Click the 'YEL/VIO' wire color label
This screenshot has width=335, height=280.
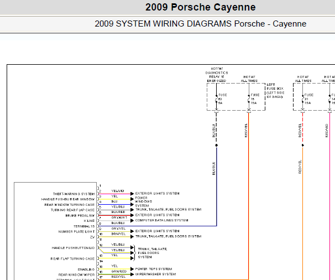118,191
